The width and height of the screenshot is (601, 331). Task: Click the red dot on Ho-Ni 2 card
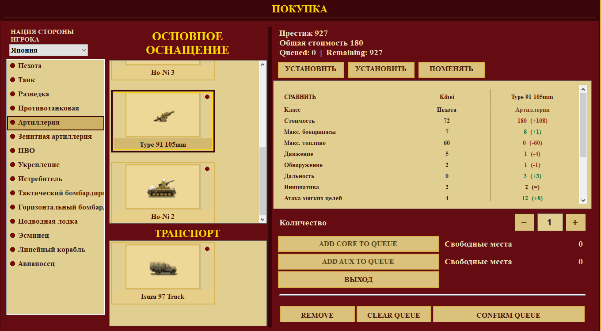pos(207,169)
